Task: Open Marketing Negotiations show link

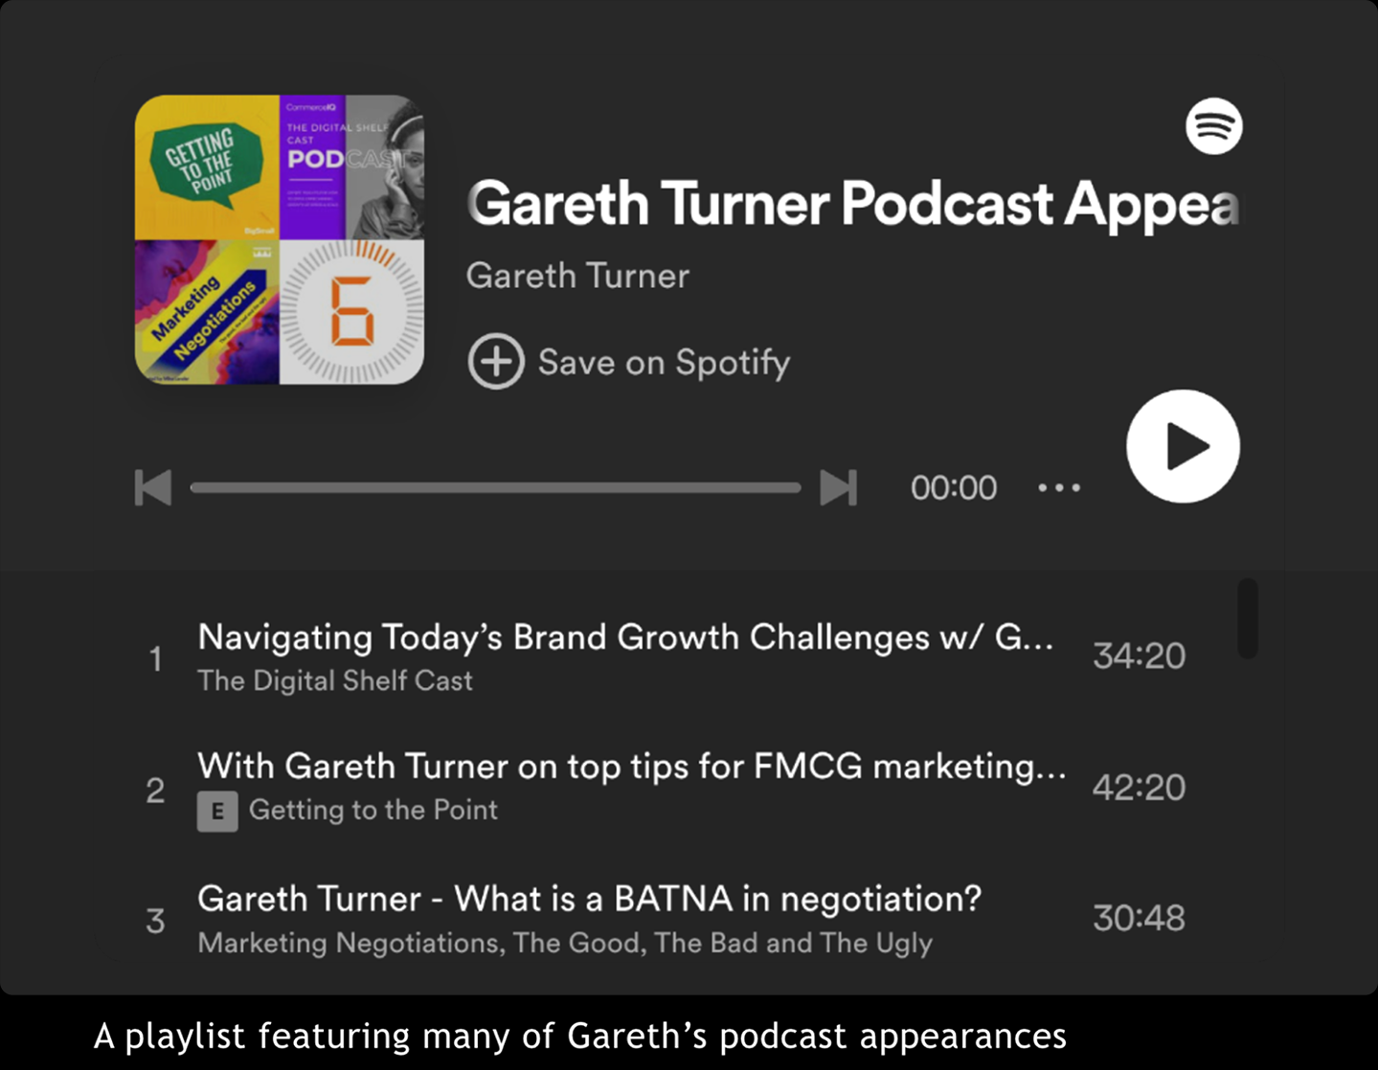Action: [x=565, y=943]
